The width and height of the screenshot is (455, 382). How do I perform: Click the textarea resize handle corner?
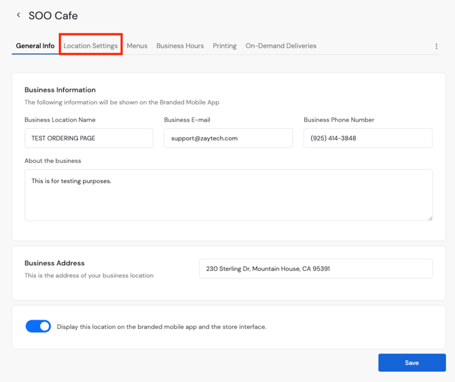pos(430,218)
